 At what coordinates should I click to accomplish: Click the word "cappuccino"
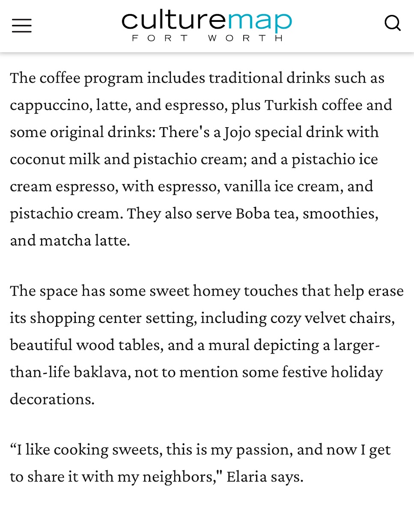pyautogui.click(x=48, y=105)
